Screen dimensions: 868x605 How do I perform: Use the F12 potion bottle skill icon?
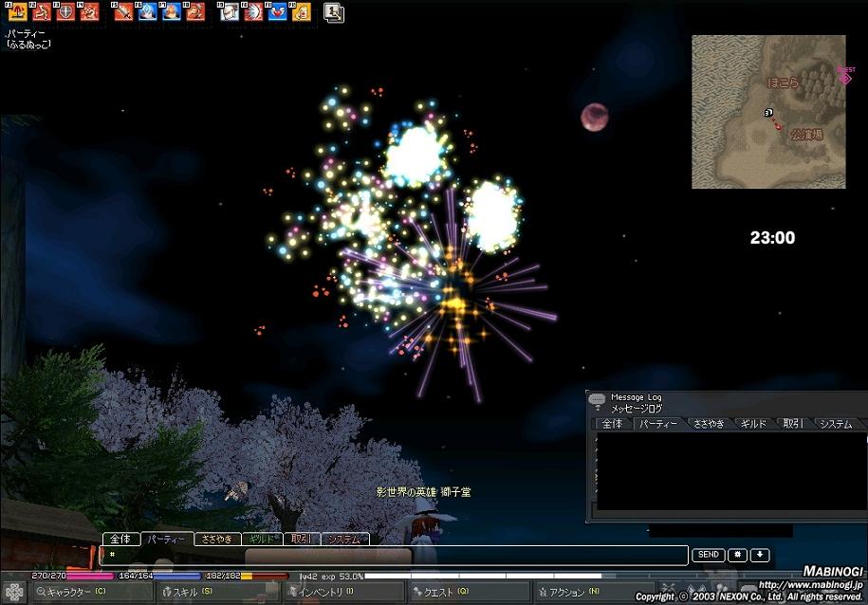[301, 11]
